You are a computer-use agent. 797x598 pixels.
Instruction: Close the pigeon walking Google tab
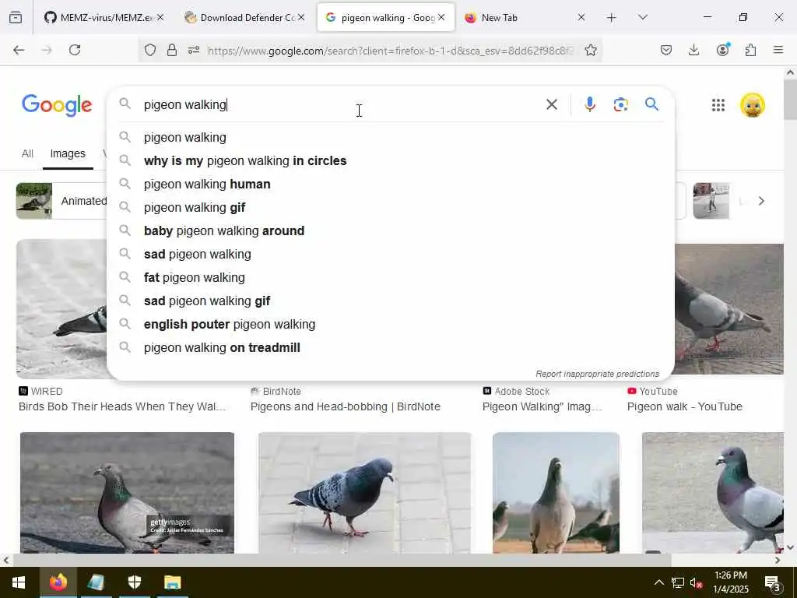pos(442,18)
